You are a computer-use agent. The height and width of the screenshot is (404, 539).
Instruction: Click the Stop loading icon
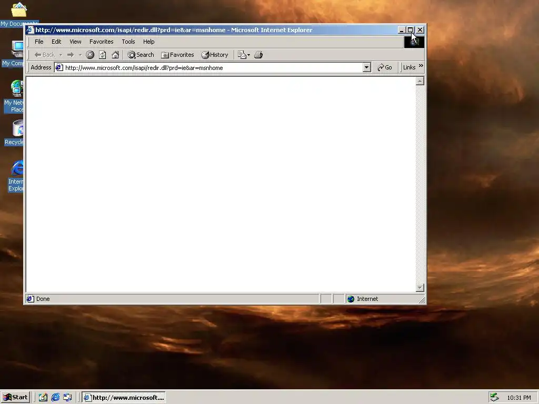[x=90, y=55]
